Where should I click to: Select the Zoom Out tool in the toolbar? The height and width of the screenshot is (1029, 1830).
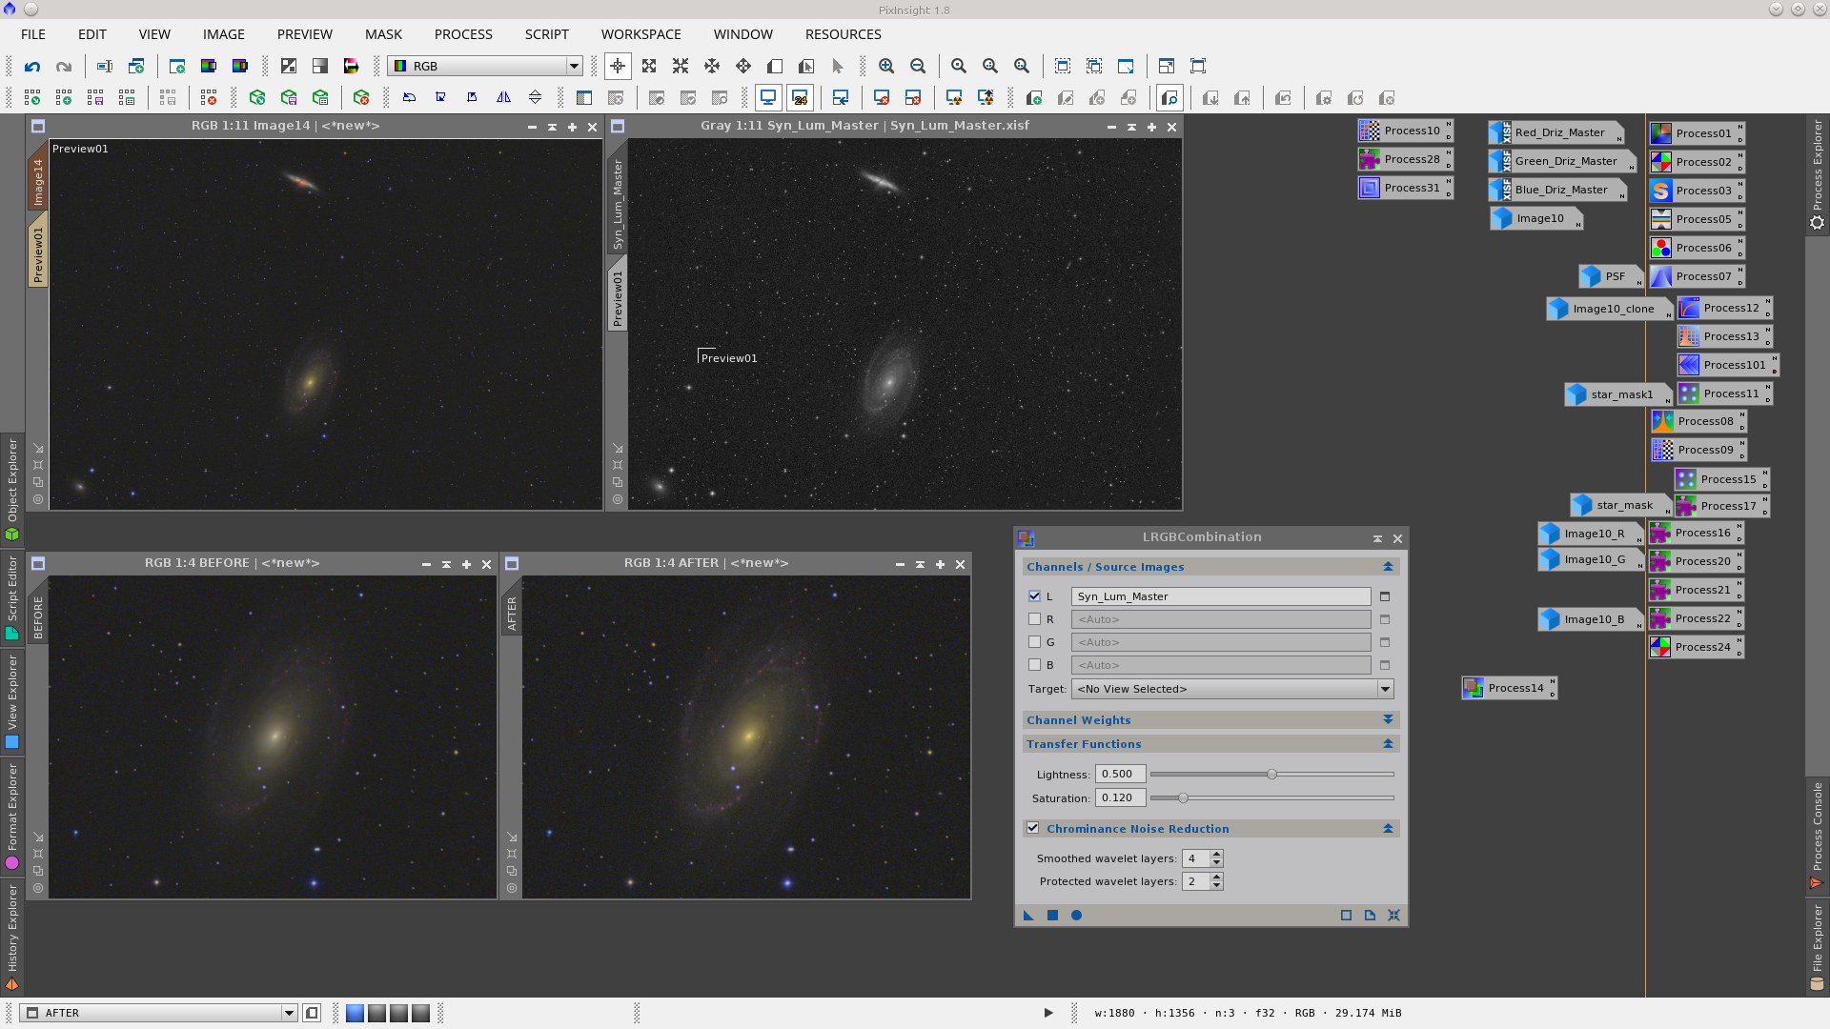(x=917, y=67)
